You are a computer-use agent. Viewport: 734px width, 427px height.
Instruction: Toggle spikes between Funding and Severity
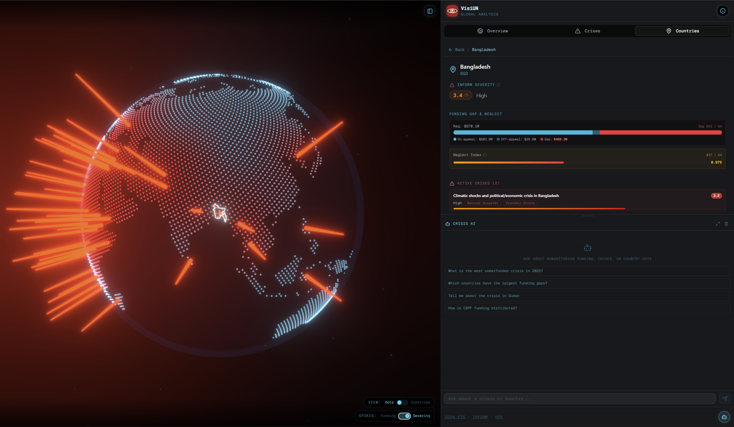click(404, 416)
